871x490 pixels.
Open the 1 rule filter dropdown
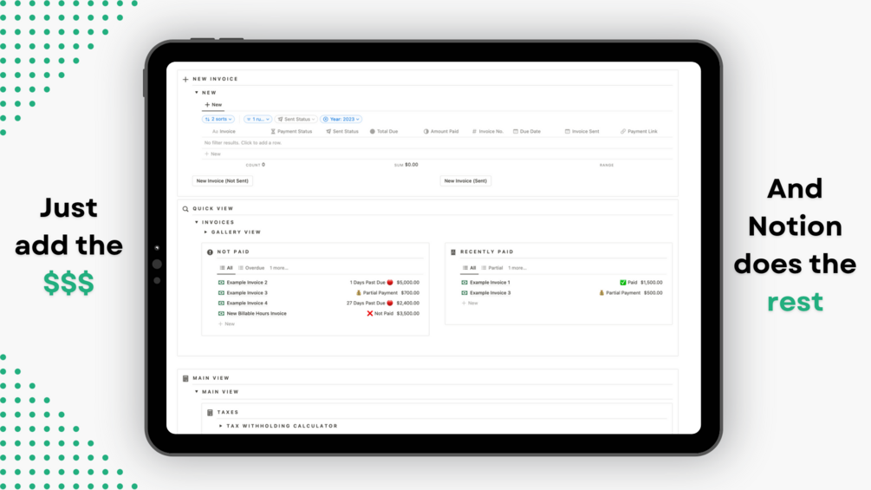pyautogui.click(x=257, y=119)
